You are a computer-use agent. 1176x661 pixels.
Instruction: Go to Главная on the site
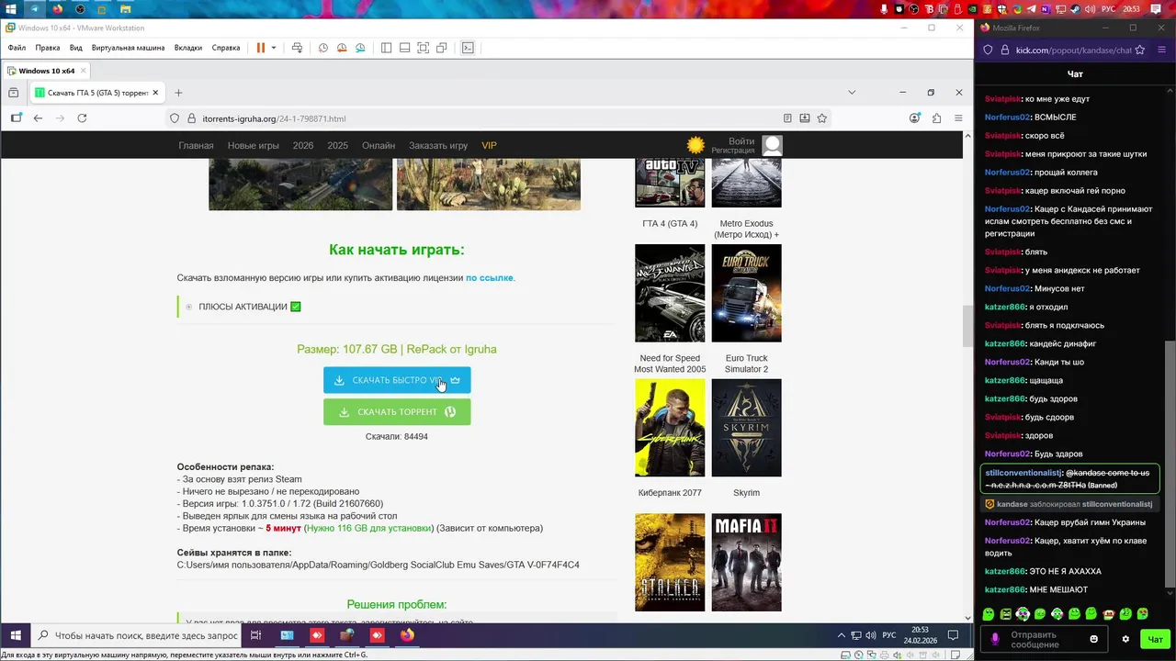(x=196, y=146)
